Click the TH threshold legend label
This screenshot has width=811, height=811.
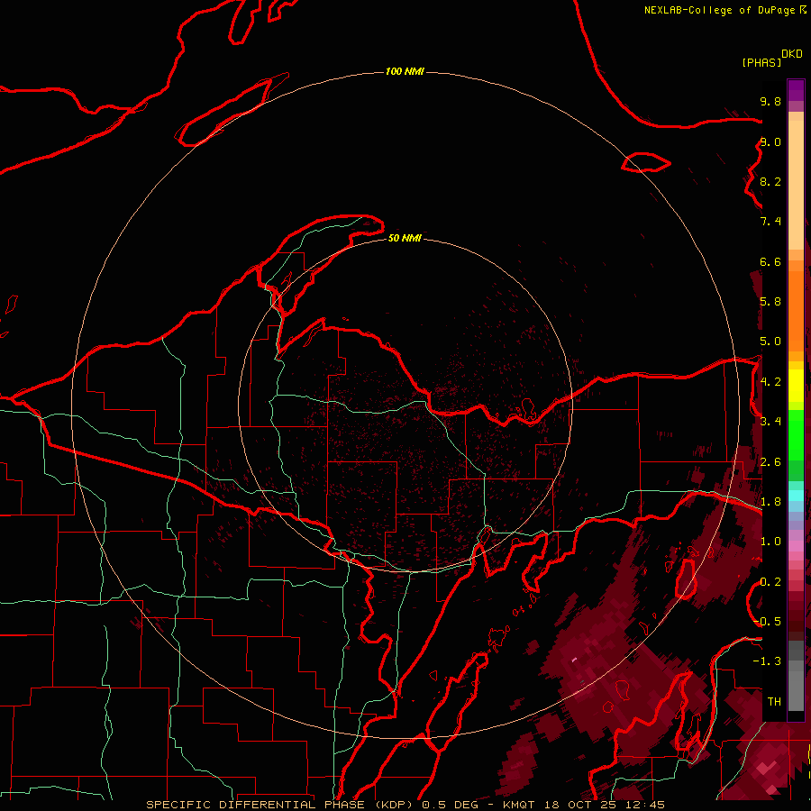click(774, 702)
